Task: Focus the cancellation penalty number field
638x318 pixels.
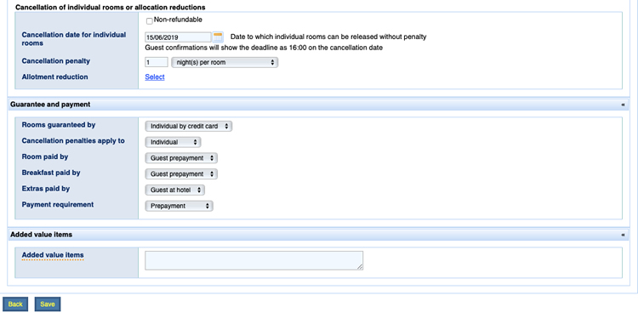Action: click(x=157, y=63)
